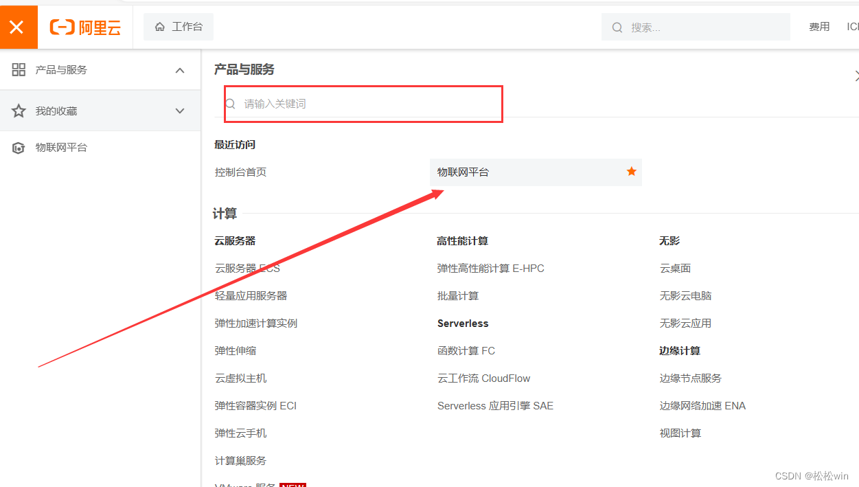Click the hexagon icon beside 物联网平台 in the sidebar
The width and height of the screenshot is (859, 487).
click(x=19, y=148)
